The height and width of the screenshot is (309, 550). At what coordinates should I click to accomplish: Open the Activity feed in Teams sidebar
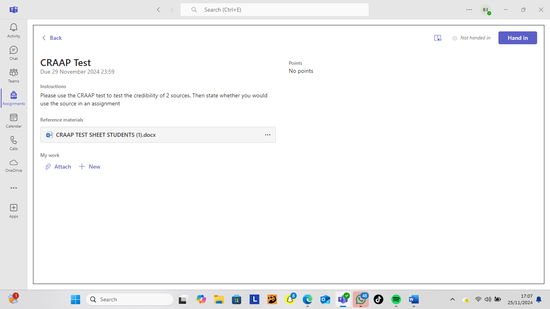tap(14, 31)
